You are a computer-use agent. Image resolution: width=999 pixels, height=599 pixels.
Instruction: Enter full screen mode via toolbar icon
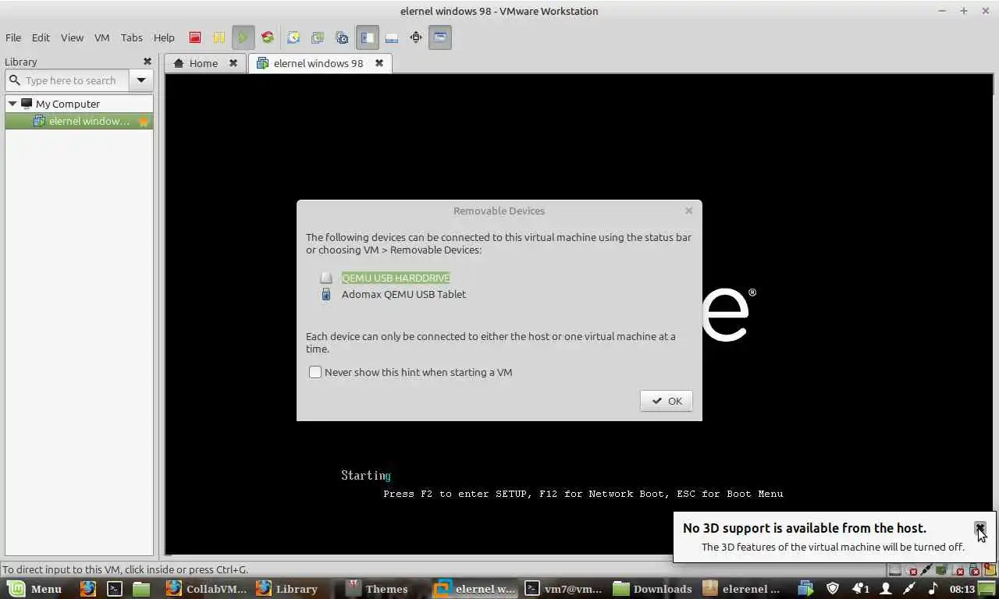pos(416,37)
